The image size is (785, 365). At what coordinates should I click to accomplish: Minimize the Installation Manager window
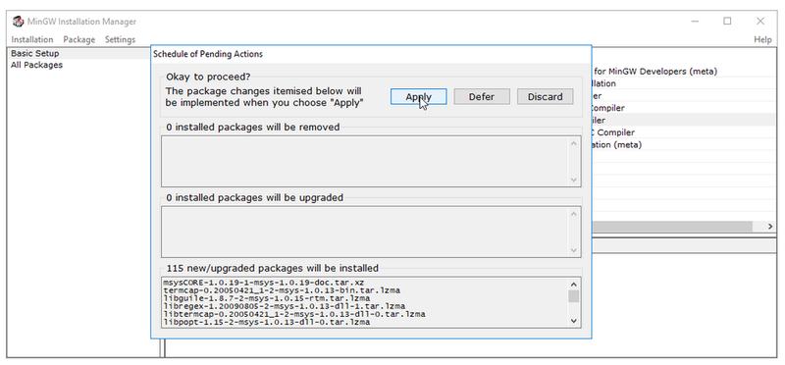pos(695,21)
